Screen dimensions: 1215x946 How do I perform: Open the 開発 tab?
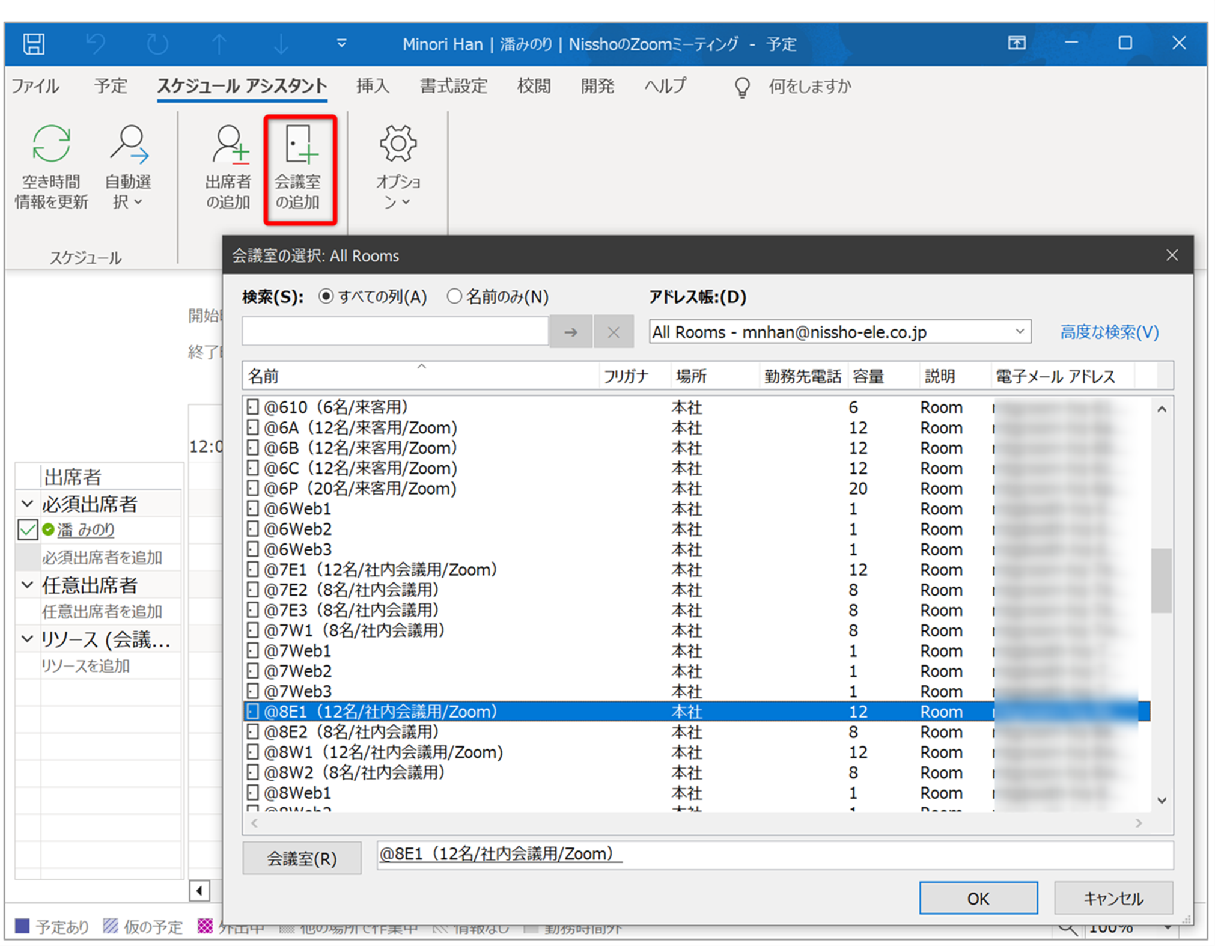click(x=597, y=86)
